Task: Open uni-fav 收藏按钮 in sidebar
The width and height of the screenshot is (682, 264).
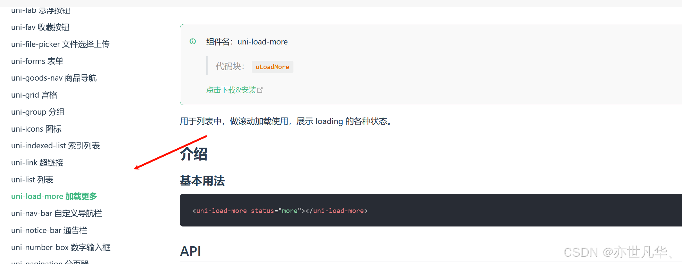Action: [x=40, y=27]
